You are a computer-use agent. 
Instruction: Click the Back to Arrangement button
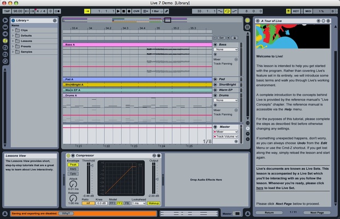coord(145,11)
